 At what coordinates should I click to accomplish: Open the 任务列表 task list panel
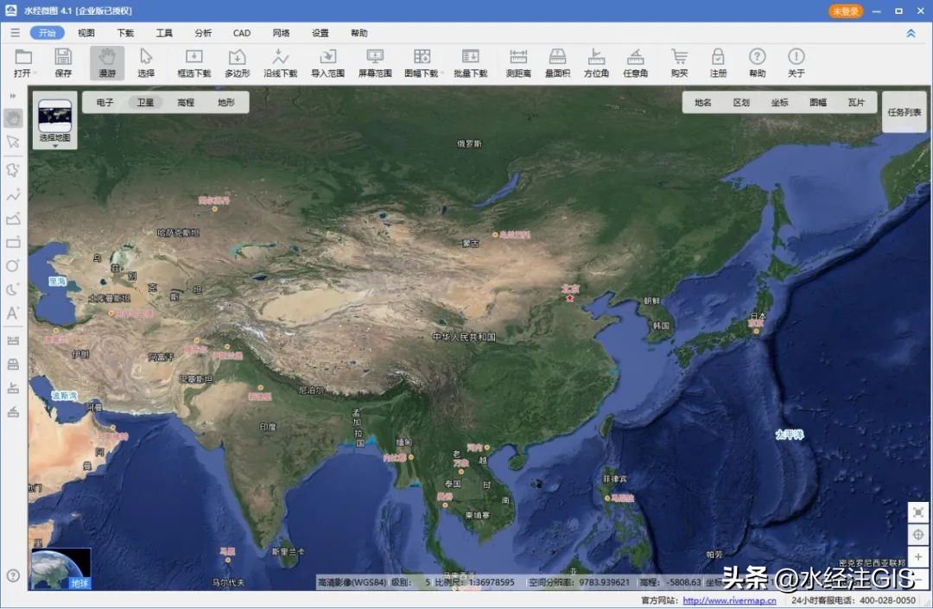coord(903,111)
